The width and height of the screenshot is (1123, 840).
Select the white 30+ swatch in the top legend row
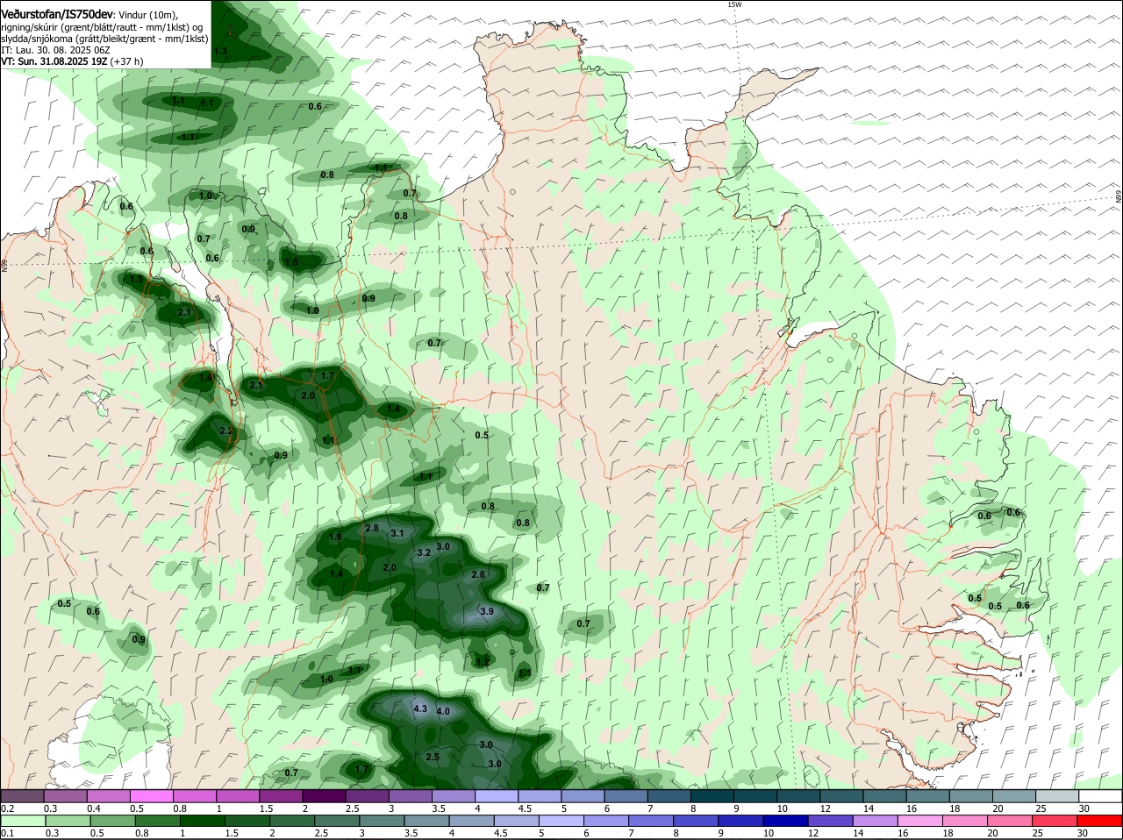1101,796
